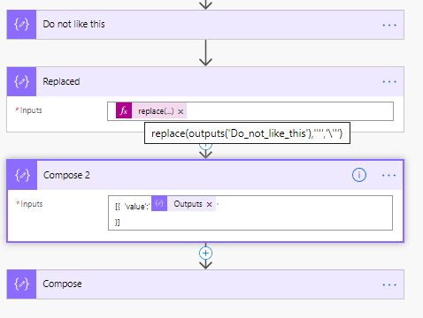Click inside the Replaced Inputs field
The image size is (423, 318).
click(x=250, y=111)
